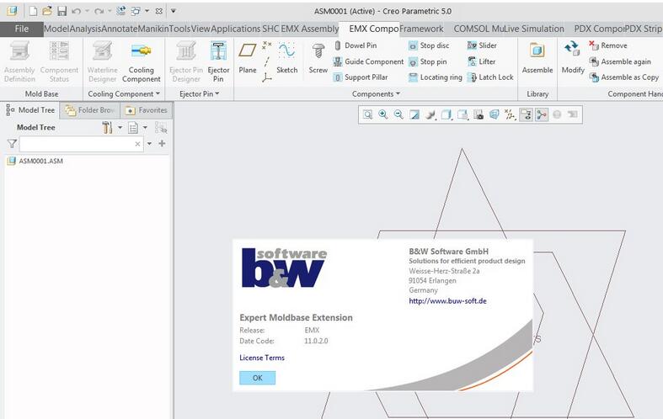Click the datum point tool in ribbon
663x419 pixels.
(x=267, y=45)
